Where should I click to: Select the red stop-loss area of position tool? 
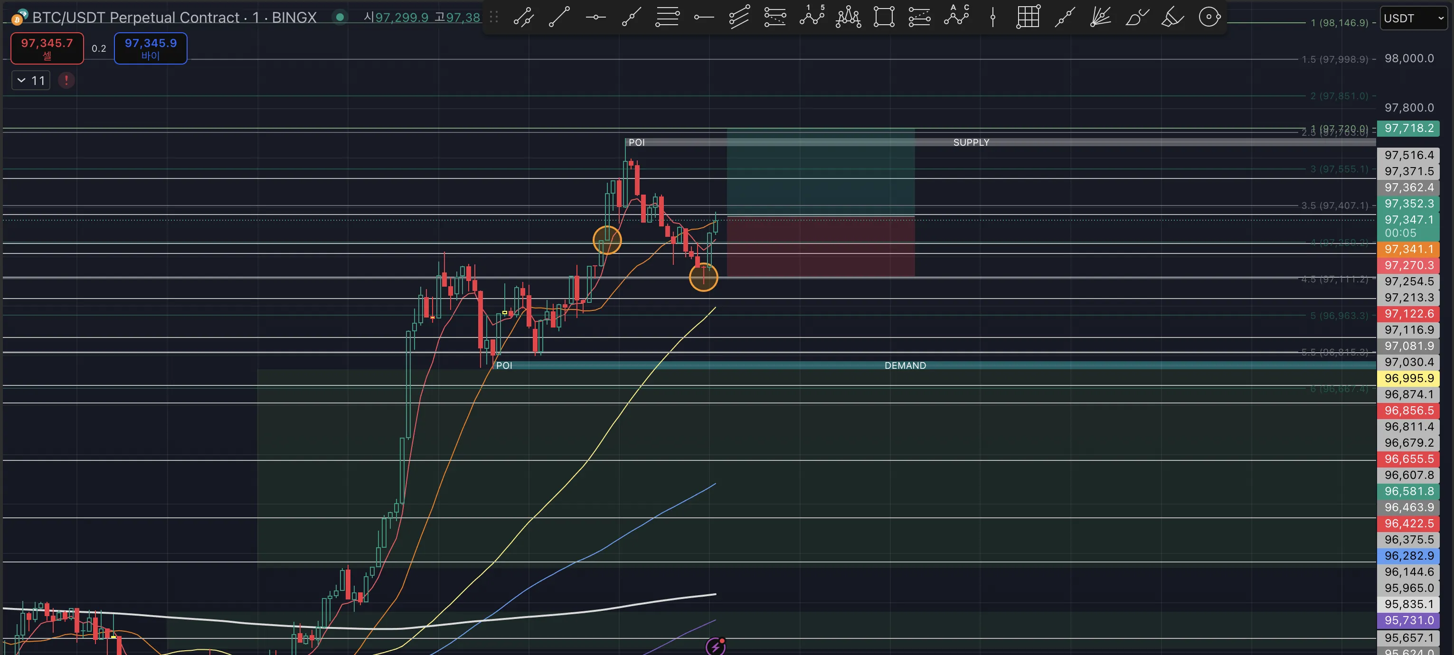click(820, 246)
